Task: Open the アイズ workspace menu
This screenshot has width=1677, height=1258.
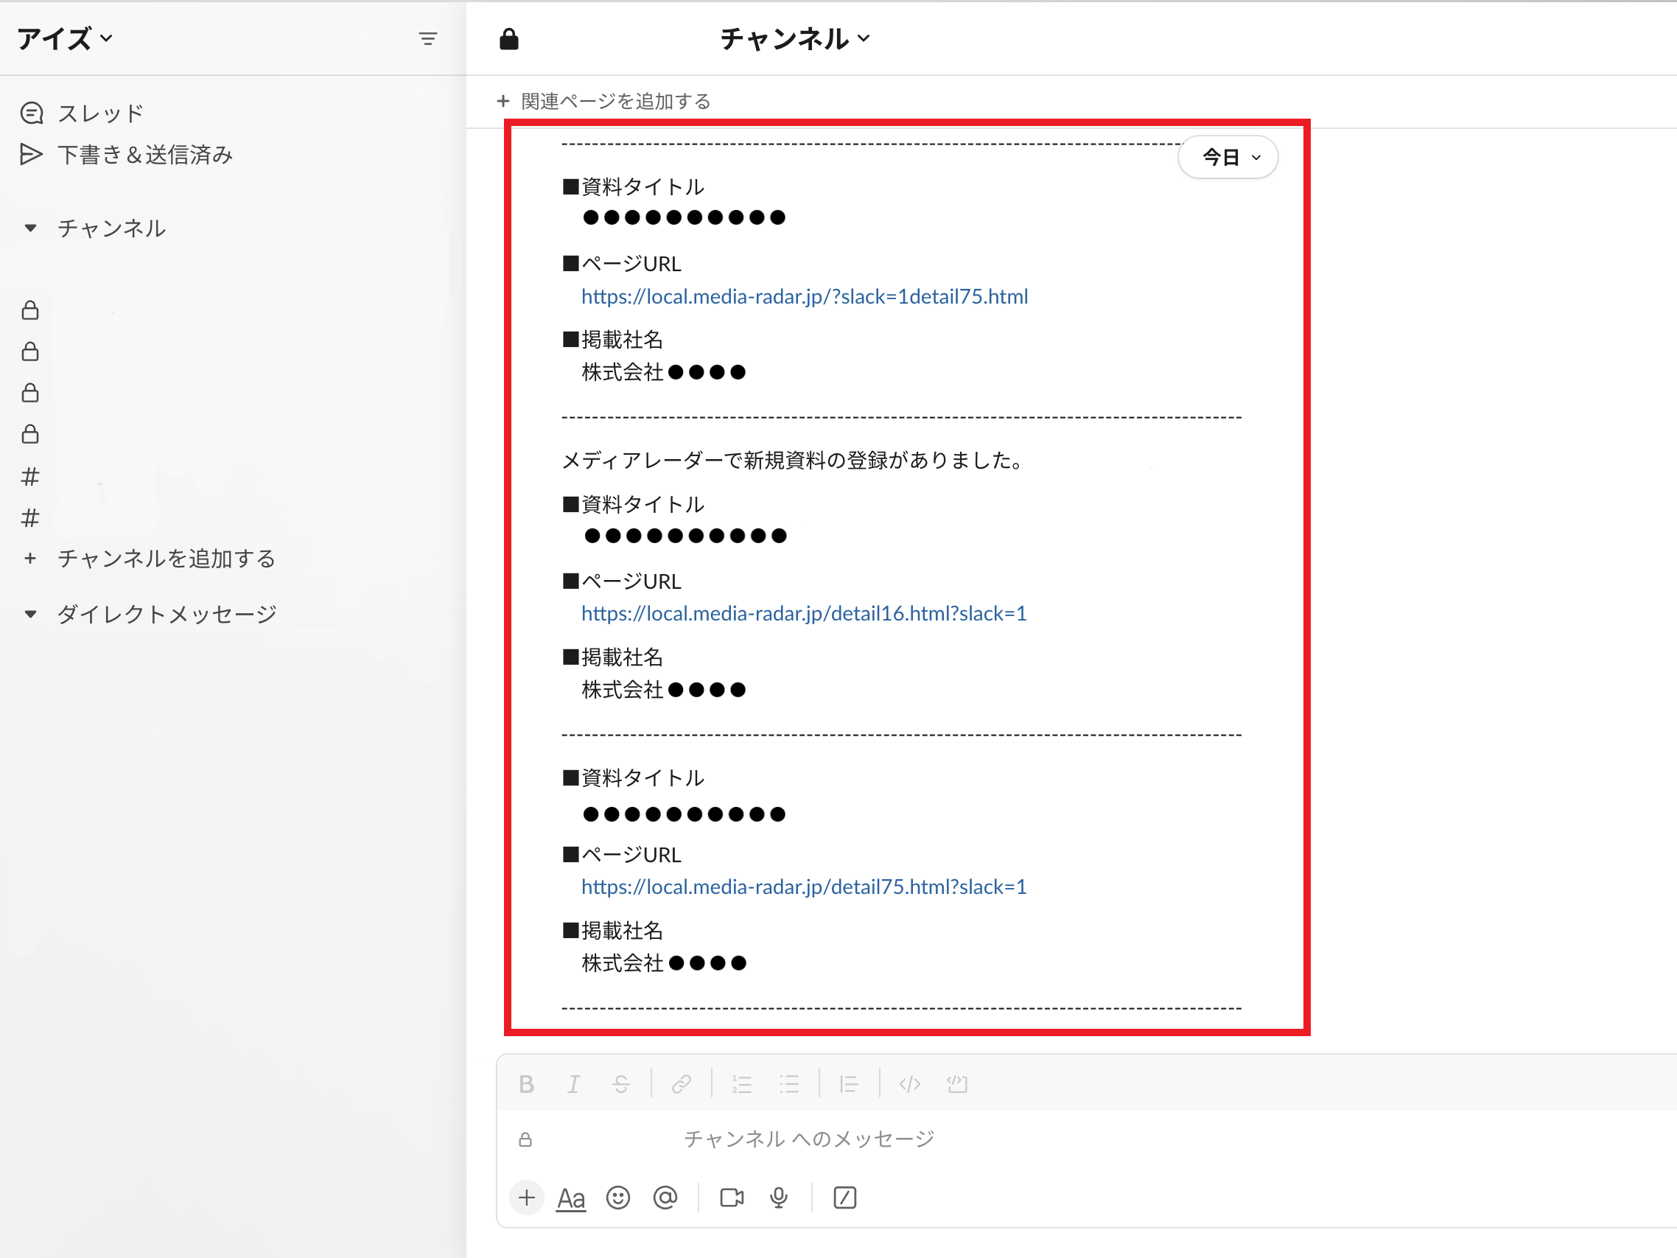Action: (x=65, y=38)
